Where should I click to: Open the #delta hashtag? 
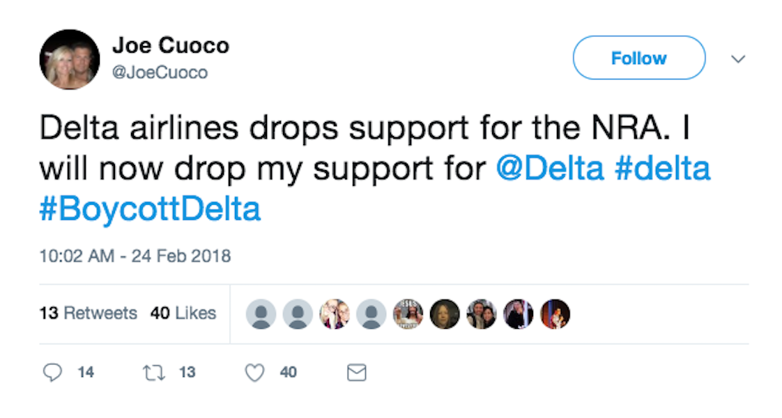tap(662, 169)
